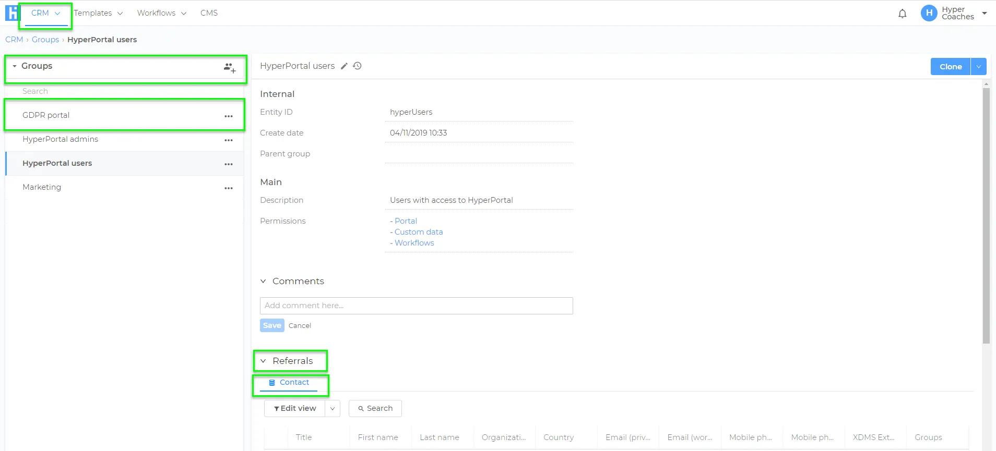Navigate to Groups breadcrumb
The image size is (996, 451).
click(45, 40)
